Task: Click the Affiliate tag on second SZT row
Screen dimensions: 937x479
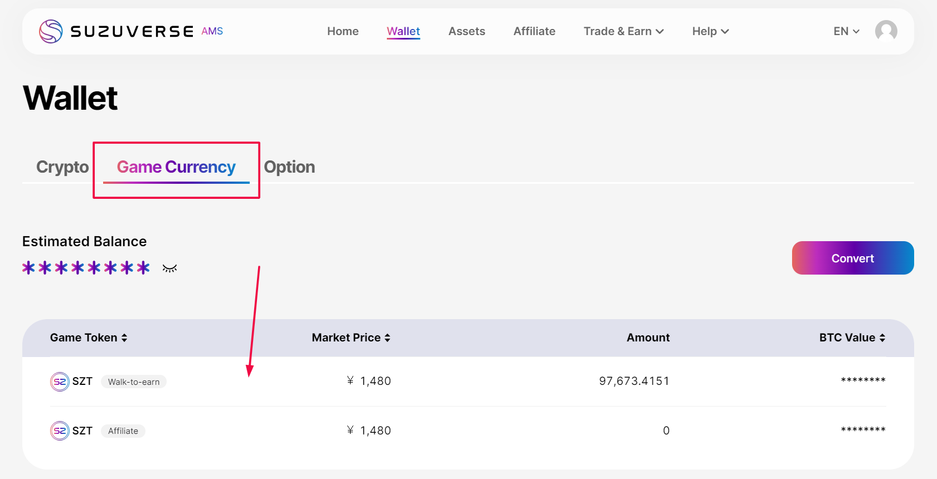Action: (123, 431)
